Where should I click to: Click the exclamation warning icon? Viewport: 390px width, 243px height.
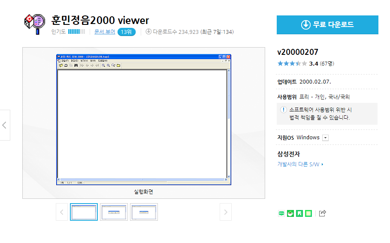[x=283, y=110]
